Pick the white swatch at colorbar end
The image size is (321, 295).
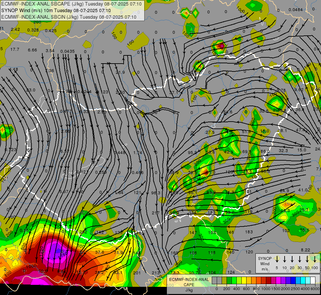[x=312, y=281]
